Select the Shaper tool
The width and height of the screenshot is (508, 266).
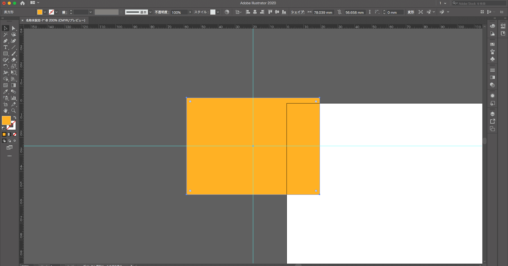point(6,60)
